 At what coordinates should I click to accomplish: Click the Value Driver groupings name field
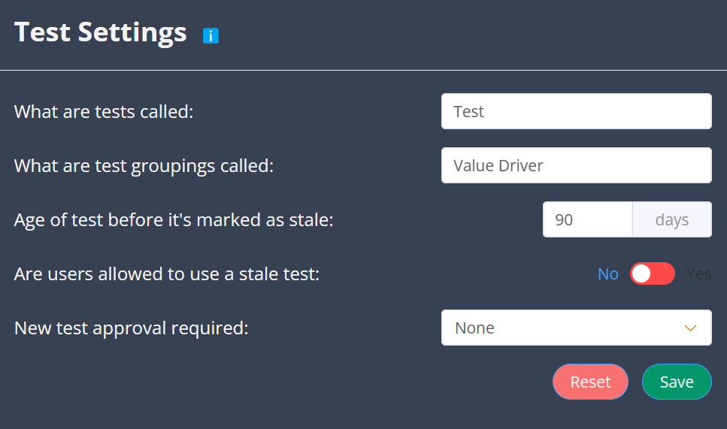(576, 165)
